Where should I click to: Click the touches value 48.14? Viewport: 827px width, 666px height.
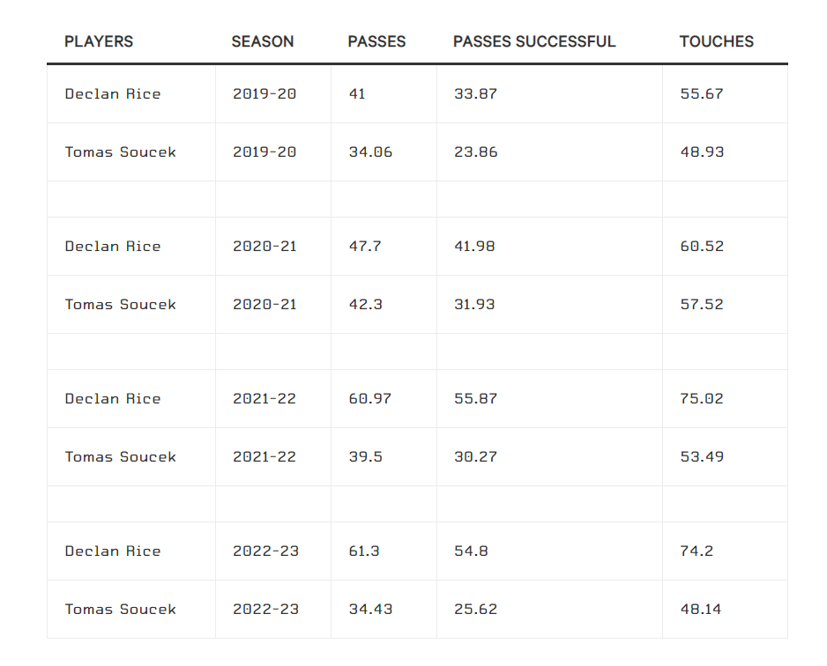pyautogui.click(x=700, y=609)
